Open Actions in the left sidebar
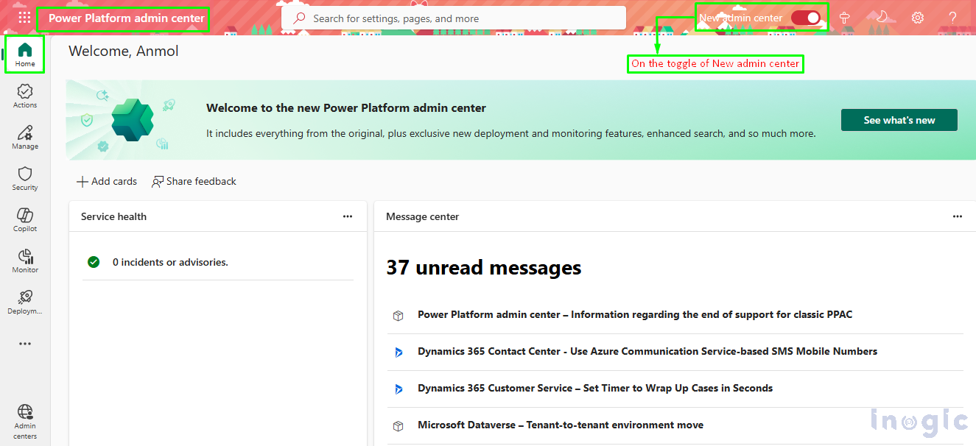The height and width of the screenshot is (446, 976). (x=25, y=96)
